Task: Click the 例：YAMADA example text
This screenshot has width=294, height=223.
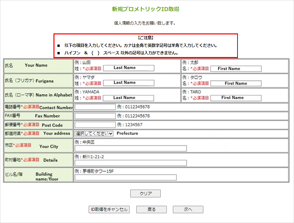Action: pyautogui.click(x=87, y=92)
